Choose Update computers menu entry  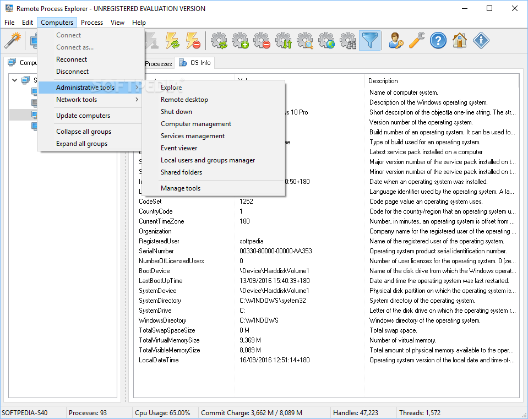coord(90,116)
